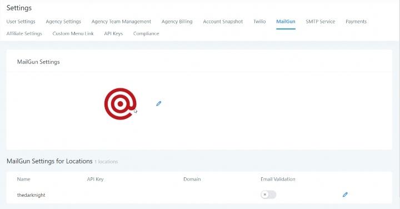This screenshot has width=400, height=209.
Task: Click the '1 locations' count label
Action: click(106, 162)
